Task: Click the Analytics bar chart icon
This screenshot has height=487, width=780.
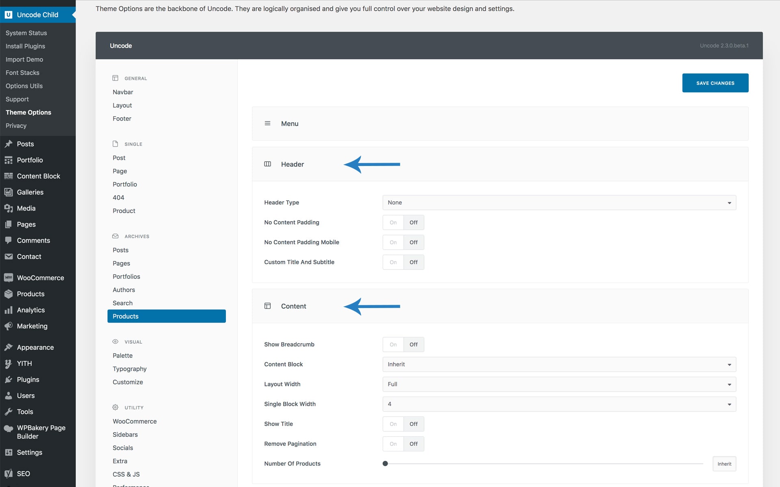Action: (8, 310)
